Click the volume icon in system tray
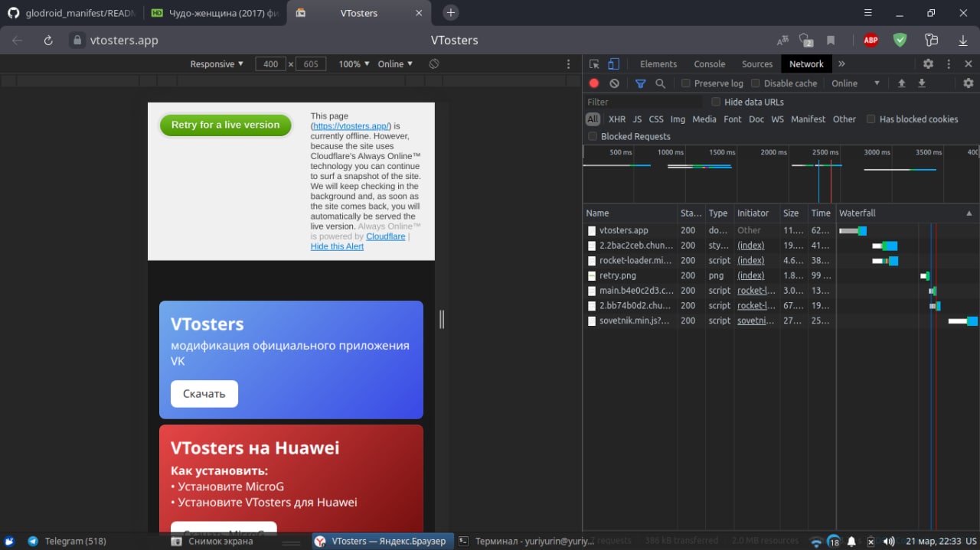The height and width of the screenshot is (550, 980). pyautogui.click(x=889, y=542)
